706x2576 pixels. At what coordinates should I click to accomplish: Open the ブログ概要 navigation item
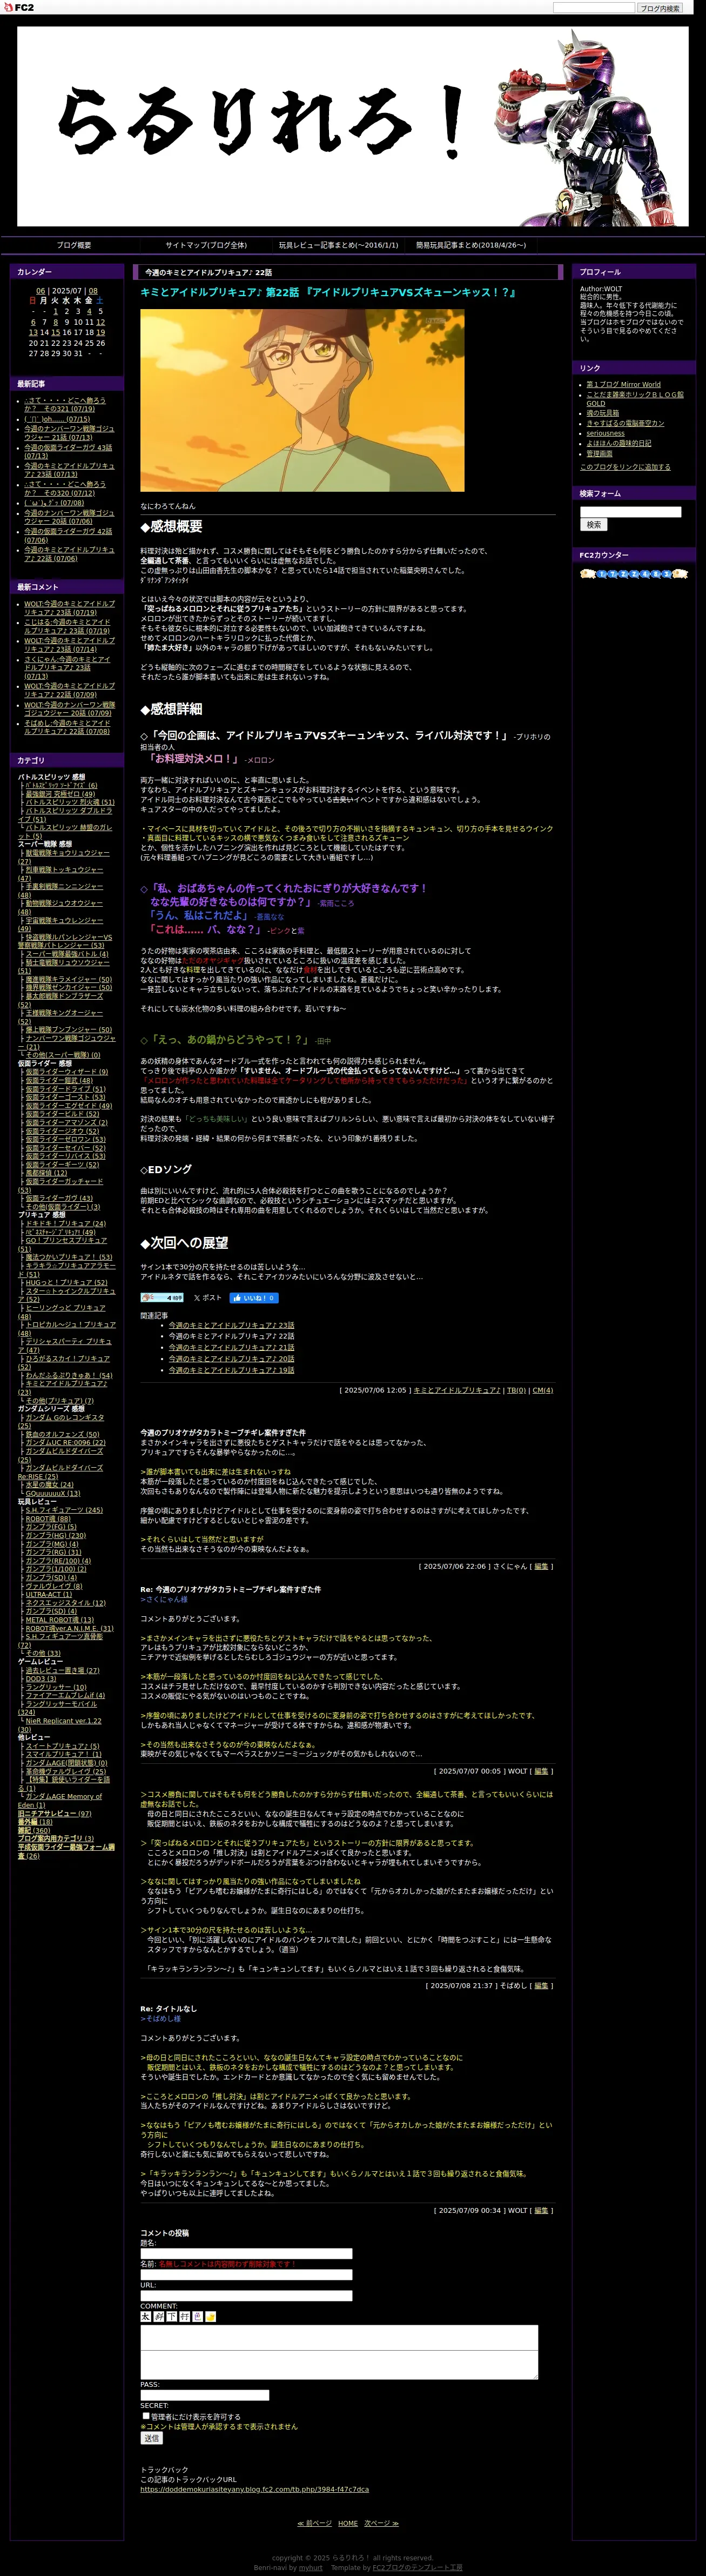(x=74, y=245)
